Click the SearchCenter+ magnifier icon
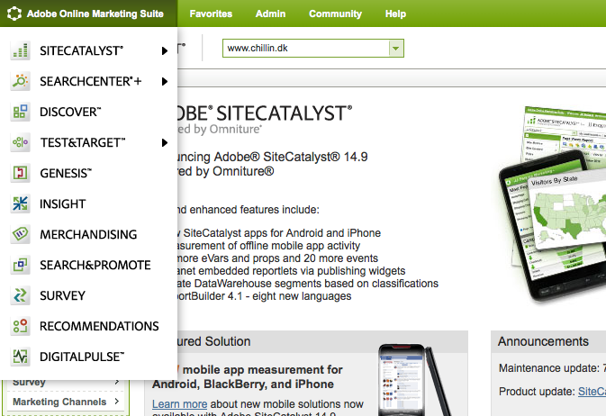Image resolution: width=606 pixels, height=416 pixels. pyautogui.click(x=20, y=81)
